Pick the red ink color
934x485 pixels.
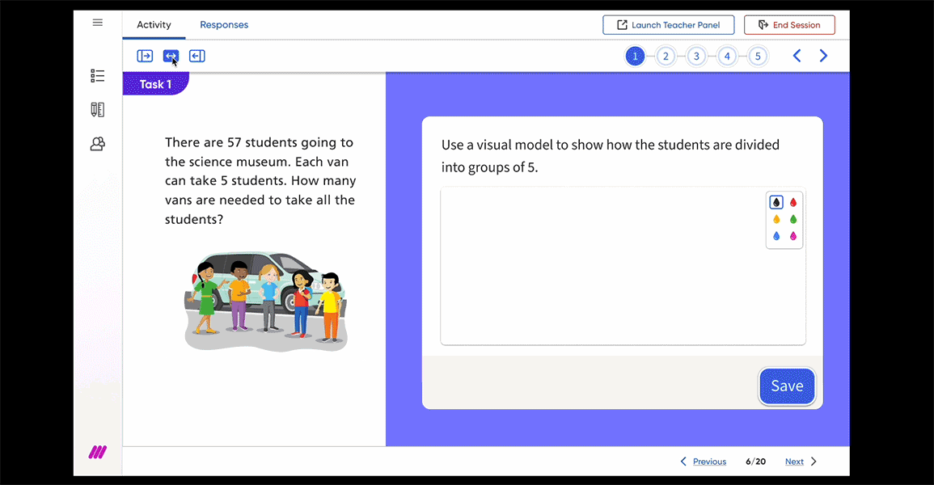(793, 203)
